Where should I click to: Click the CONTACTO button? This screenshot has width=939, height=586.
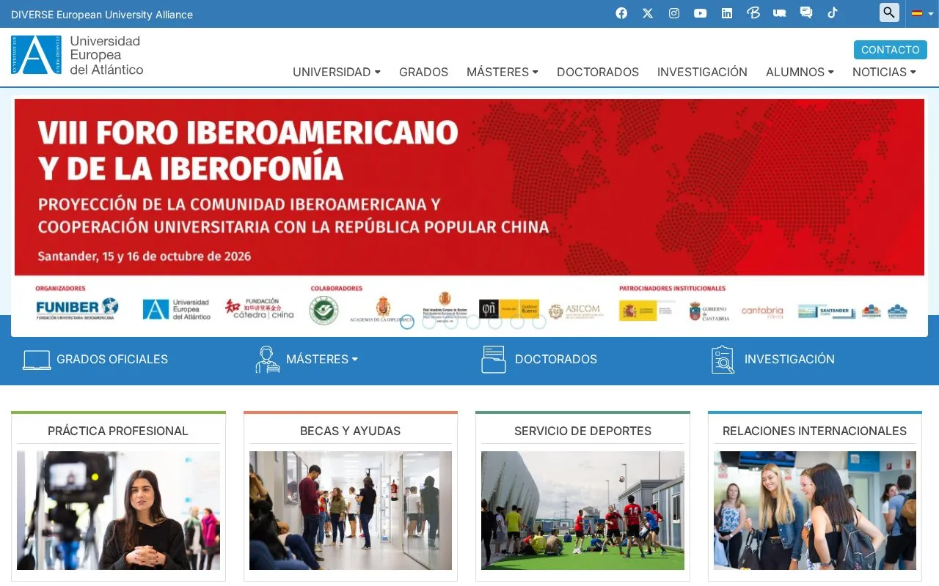(891, 50)
